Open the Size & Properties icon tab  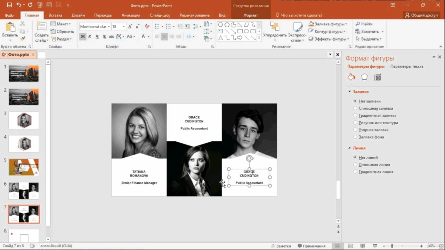pos(378,77)
